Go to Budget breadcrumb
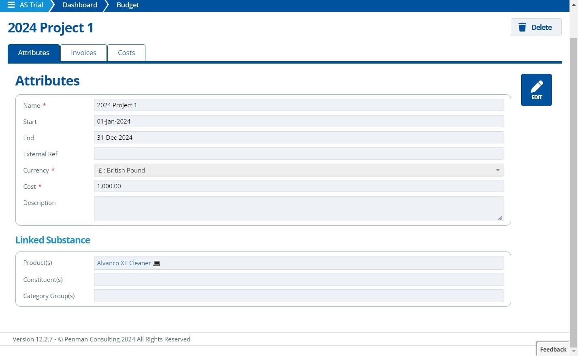 (x=128, y=5)
